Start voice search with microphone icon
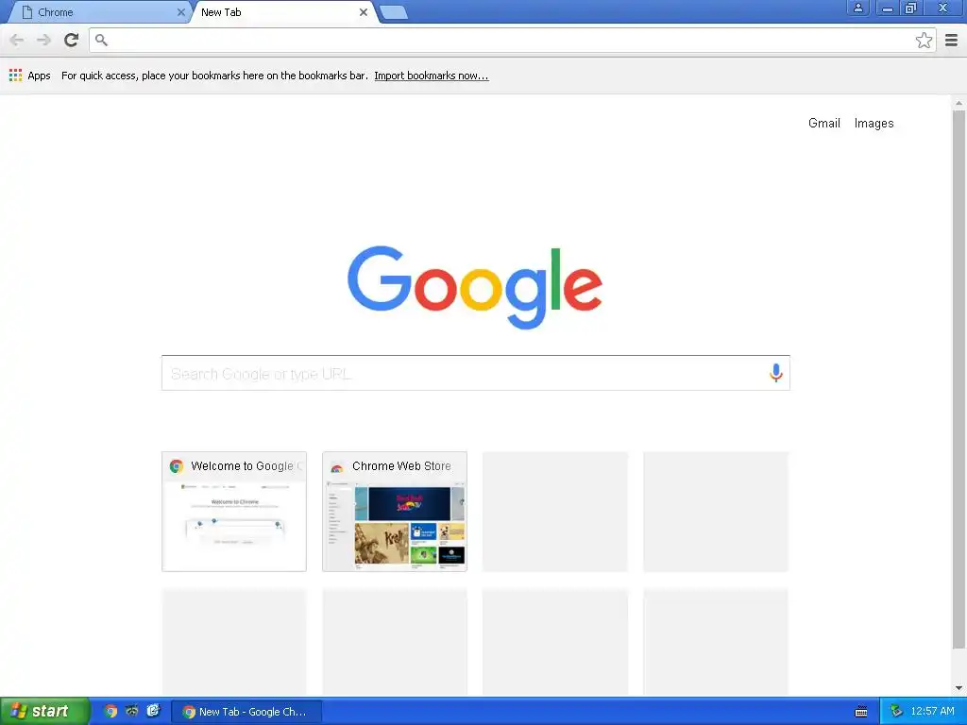 [x=775, y=372]
